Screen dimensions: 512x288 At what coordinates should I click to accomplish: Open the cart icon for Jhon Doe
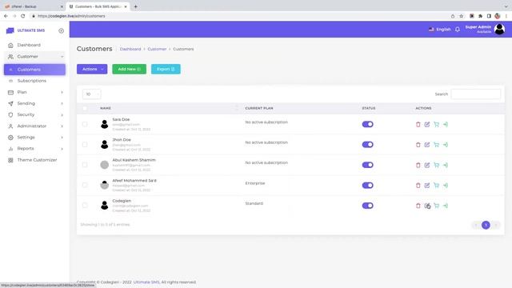click(x=436, y=145)
